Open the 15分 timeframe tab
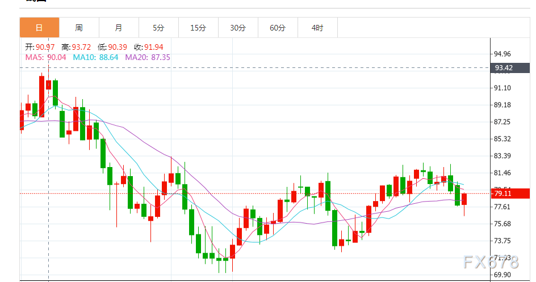The height and width of the screenshot is (282, 536). pos(198,27)
